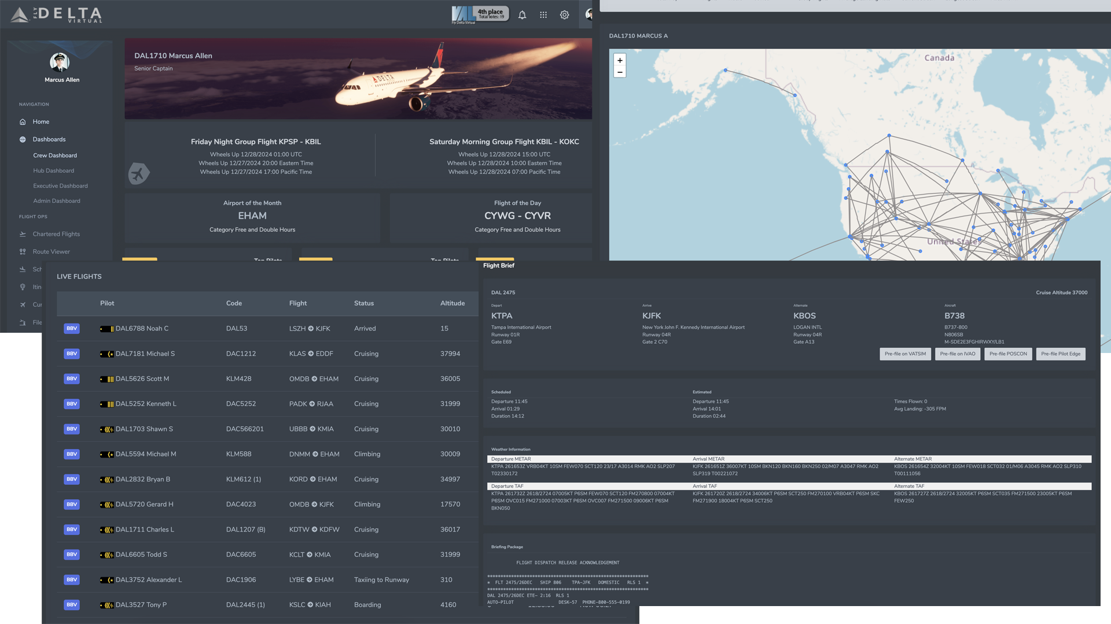Sort live flights by Code column
Image resolution: width=1111 pixels, height=624 pixels.
234,303
